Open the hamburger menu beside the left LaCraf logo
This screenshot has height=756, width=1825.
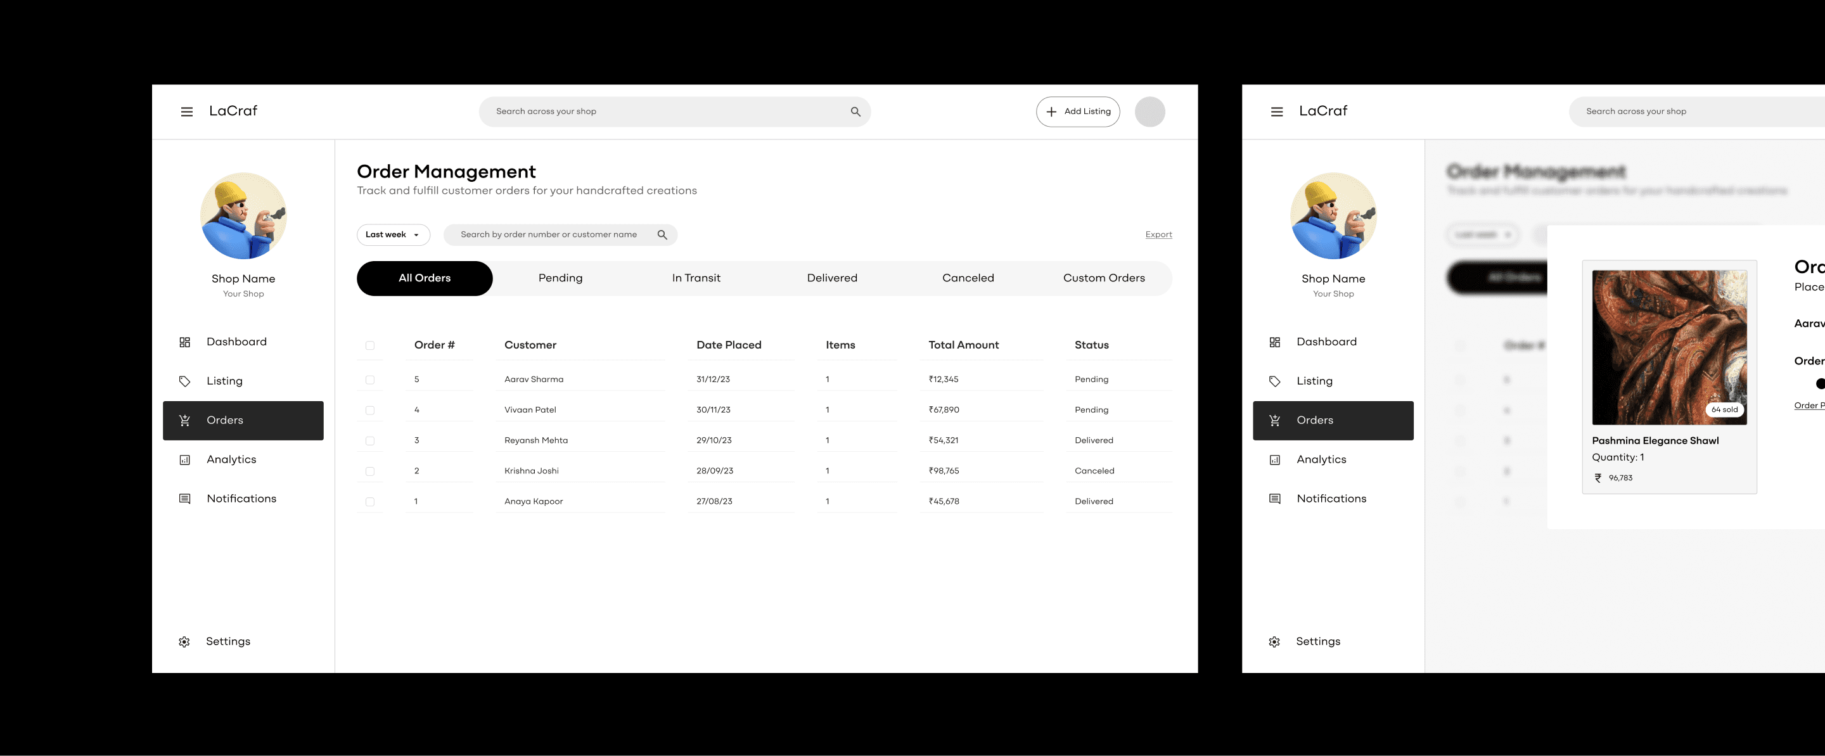(x=186, y=112)
